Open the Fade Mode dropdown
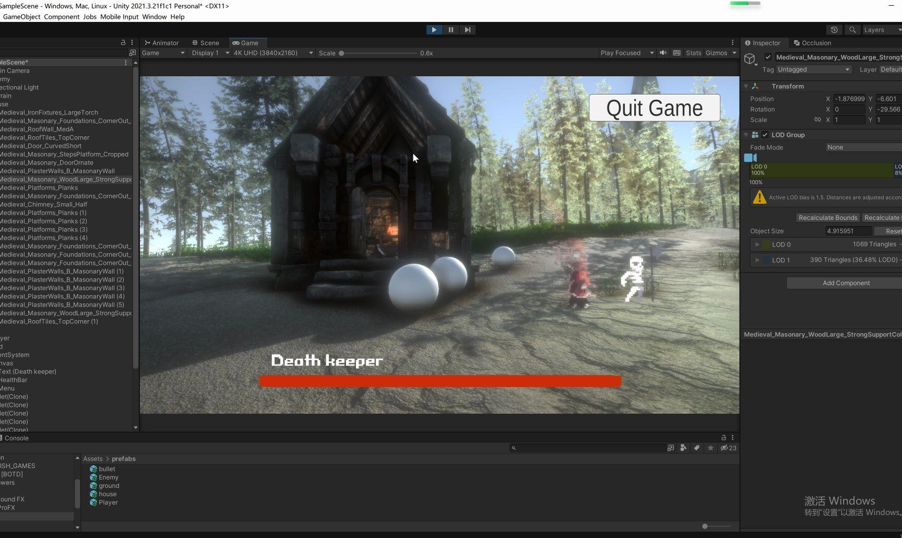The width and height of the screenshot is (902, 538). pos(863,147)
